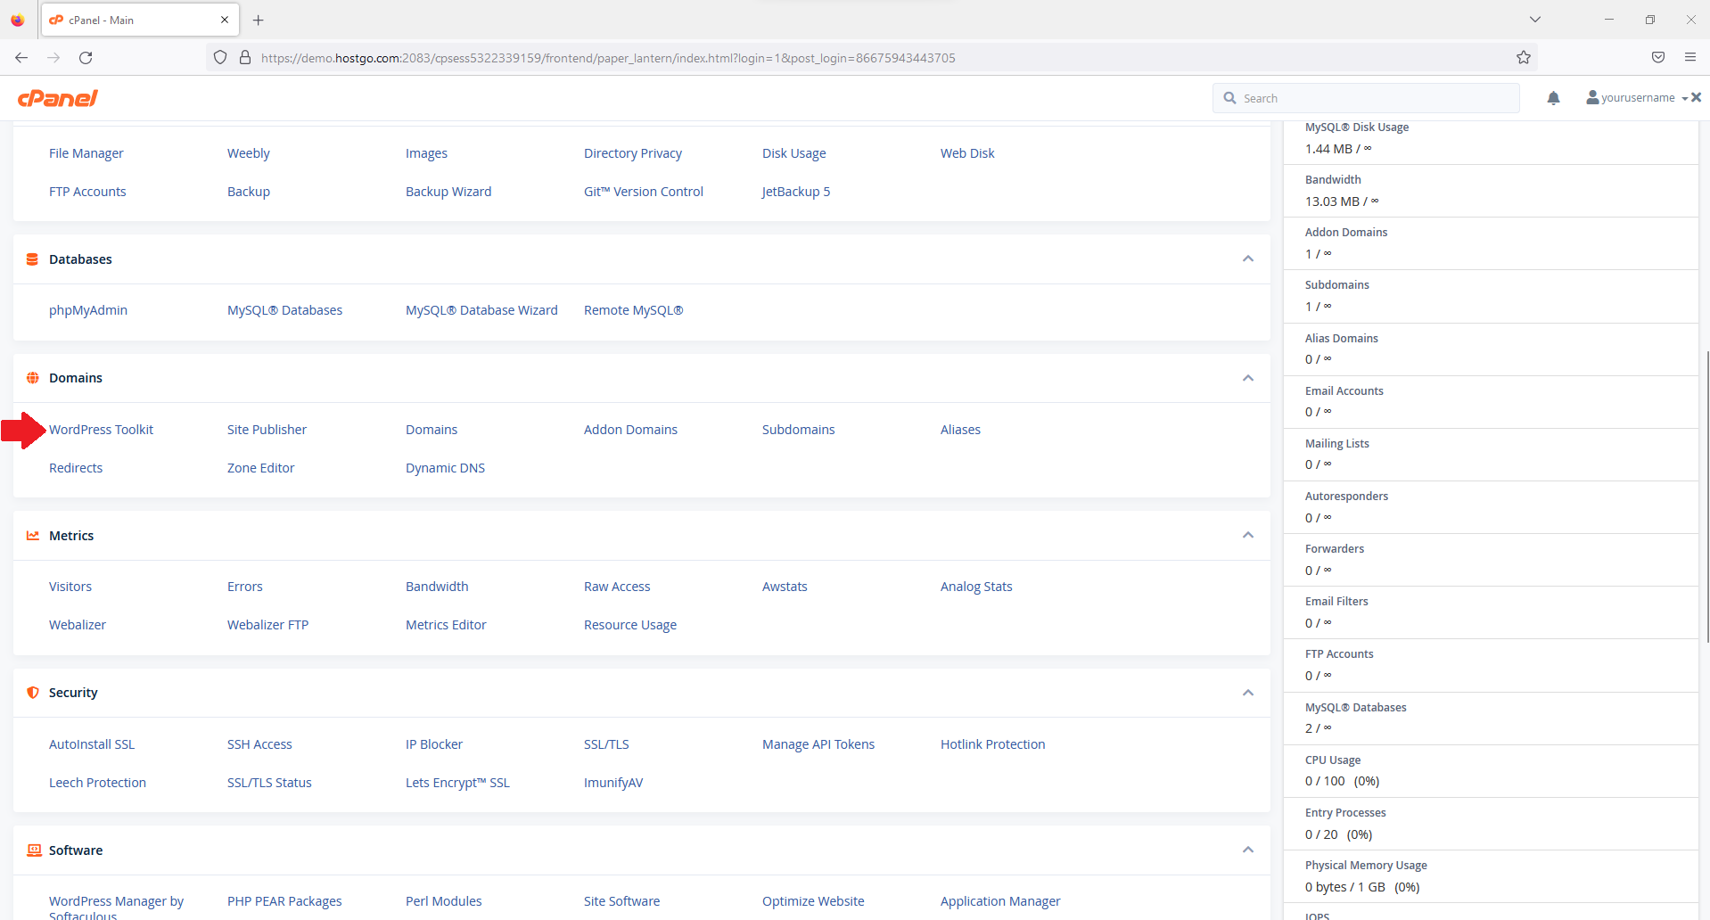Open WordPress Toolkit
The width and height of the screenshot is (1710, 920).
coord(101,430)
